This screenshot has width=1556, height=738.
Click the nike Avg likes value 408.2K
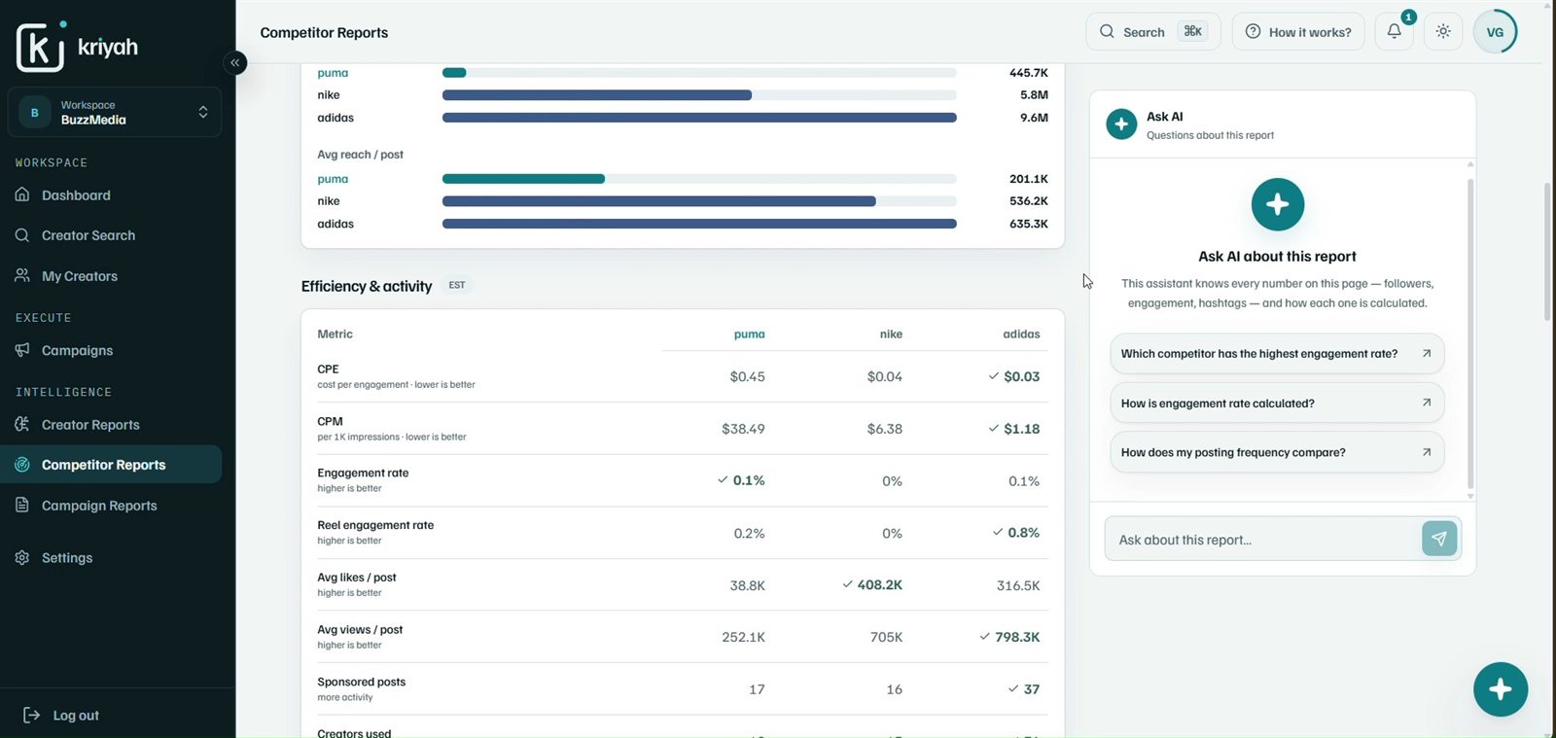click(x=879, y=585)
